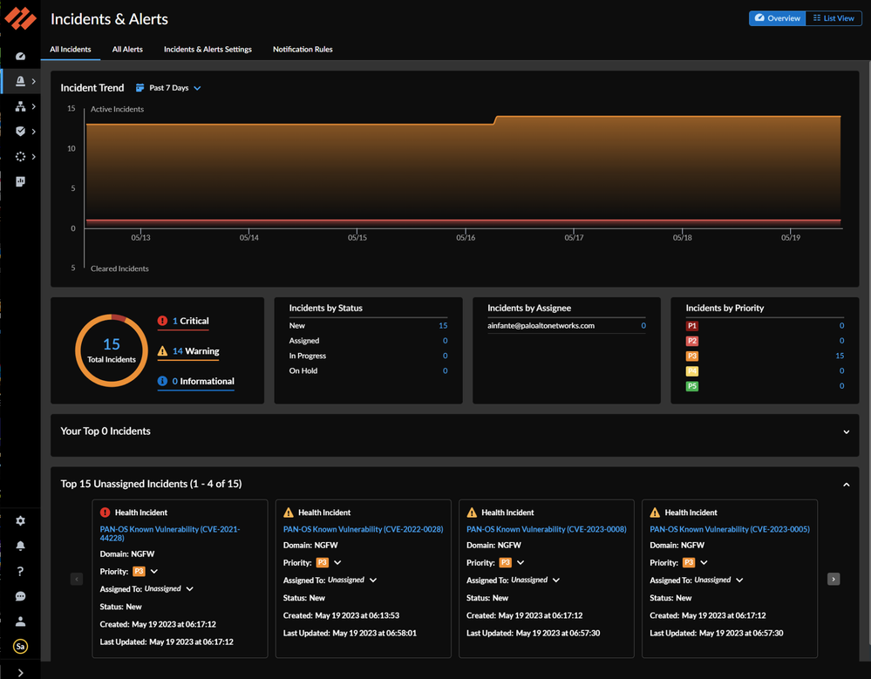Click the notifications bell icon
Viewport: 871px width, 679px height.
pos(20,546)
